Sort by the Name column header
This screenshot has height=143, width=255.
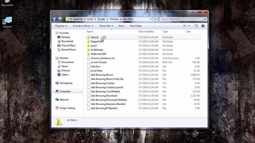(90, 32)
